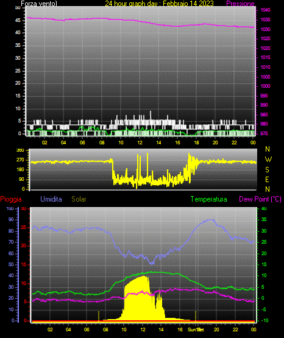Screen dimensions: 284x338
Task: Click the 45 wind speed axis value
Action: [x=18, y=21]
